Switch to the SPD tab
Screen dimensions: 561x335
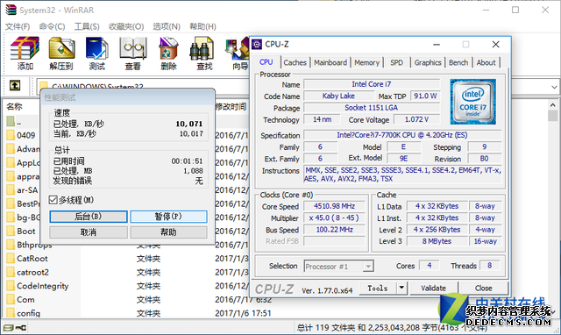tap(396, 62)
